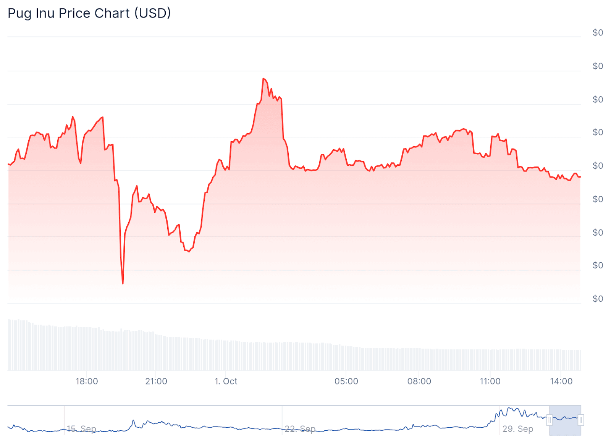Click the 05:00 time axis label
The height and width of the screenshot is (446, 611).
click(346, 381)
